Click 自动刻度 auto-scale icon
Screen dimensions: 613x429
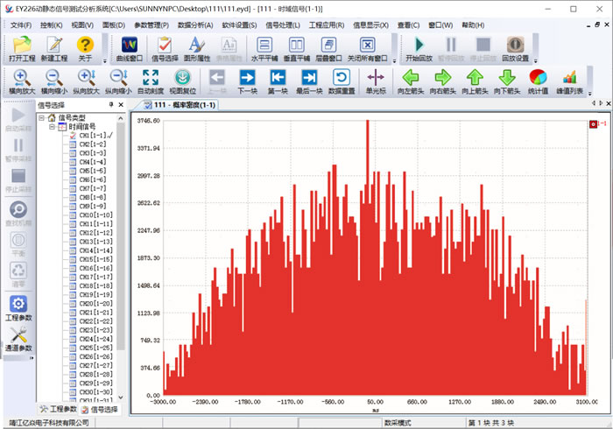click(150, 77)
